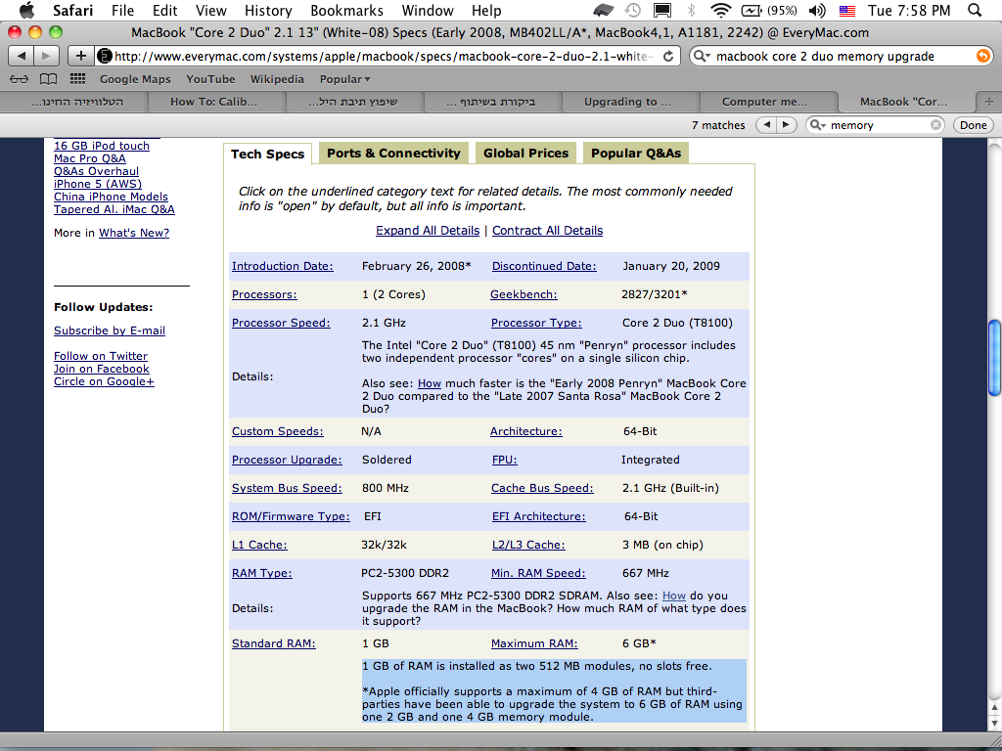Click the clock showing Tue 7:58 PM
This screenshot has width=1002, height=751.
pyautogui.click(x=909, y=10)
